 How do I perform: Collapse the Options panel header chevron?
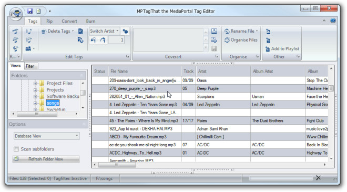coord(84,124)
